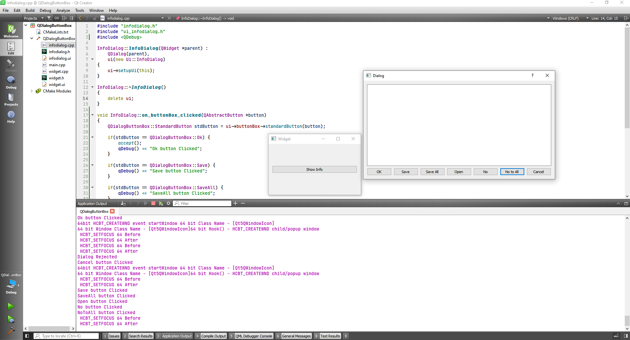Close the QDialogButtonBox output tab
Image resolution: width=630 pixels, height=340 pixels.
point(112,211)
